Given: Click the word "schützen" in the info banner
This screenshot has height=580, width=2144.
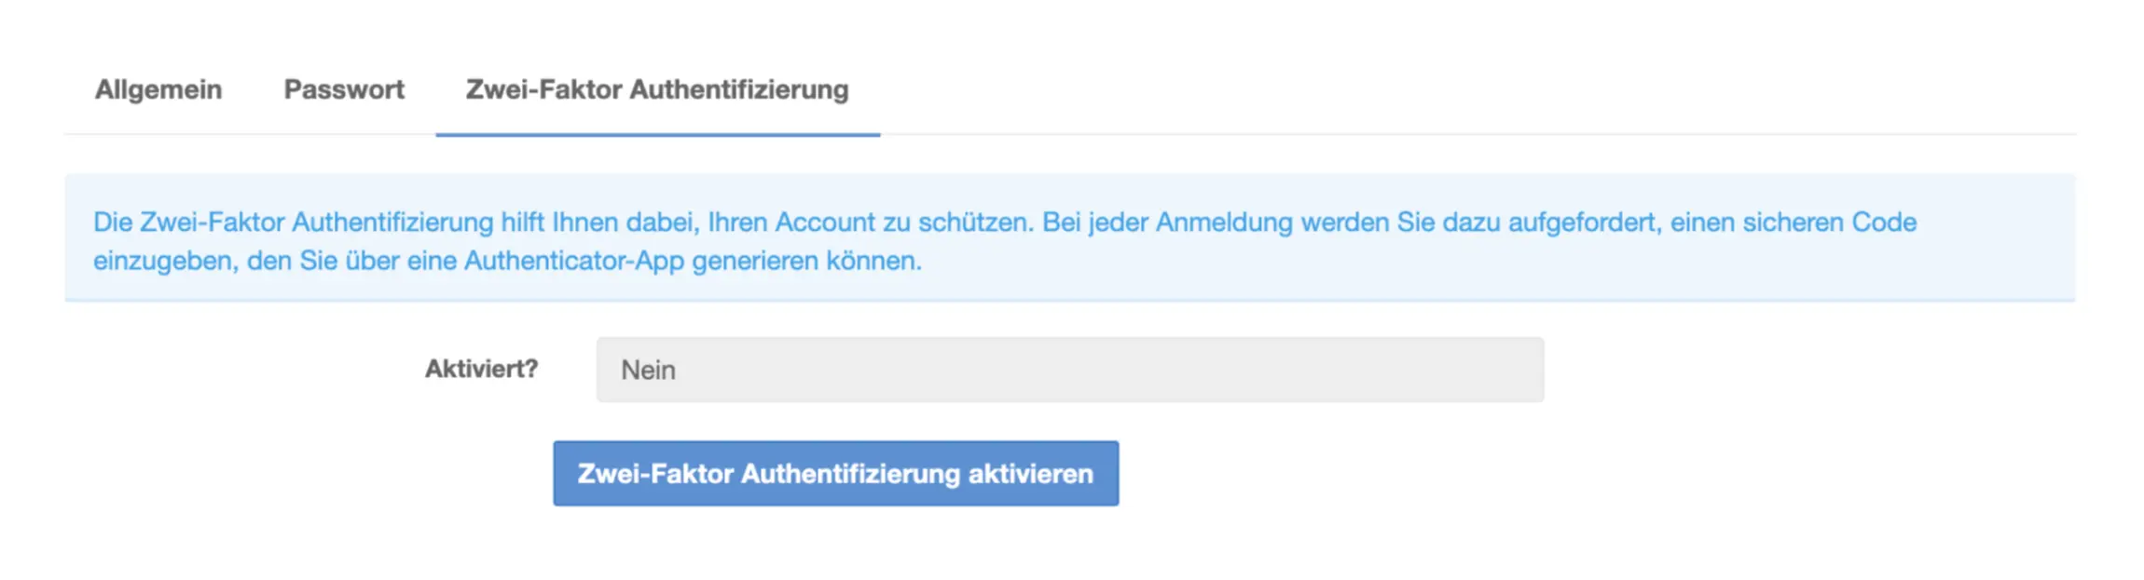Looking at the screenshot, I should 974,223.
